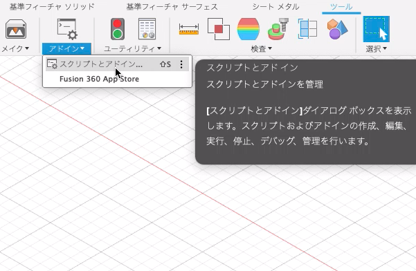Click the 3D Print make icon
Screen dimensions: 416x271
coord(16,29)
